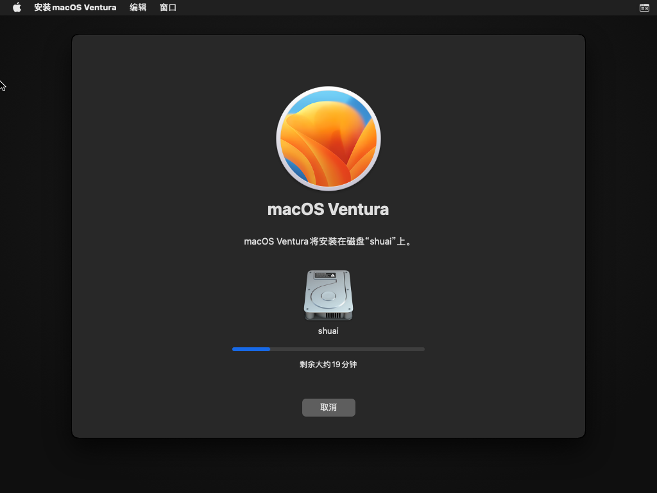Click the shuai label below the disk
The height and width of the screenshot is (493, 657).
tap(328, 331)
